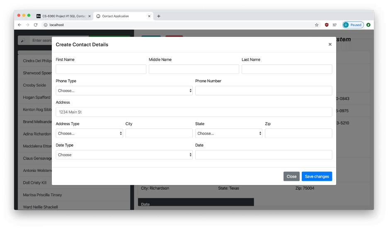
Task: Close the CS-6360 Project tab
Action: point(89,16)
